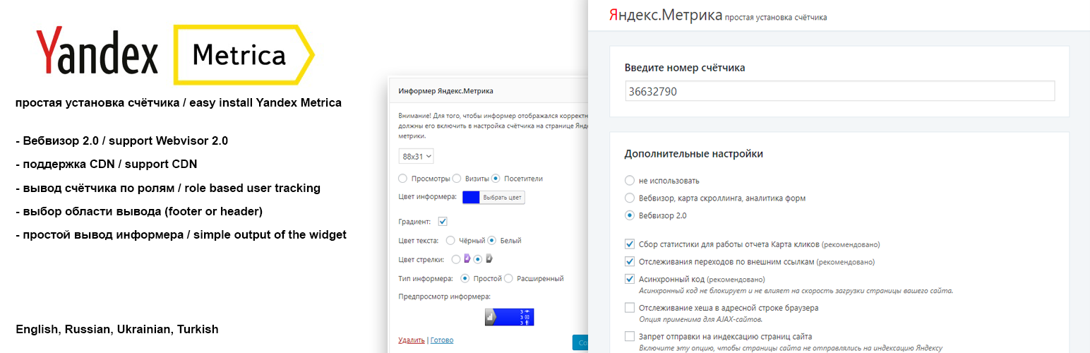Click the counter number input field

pyautogui.click(x=839, y=91)
